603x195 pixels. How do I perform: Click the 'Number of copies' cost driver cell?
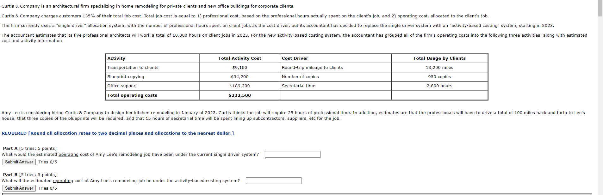coord(336,76)
